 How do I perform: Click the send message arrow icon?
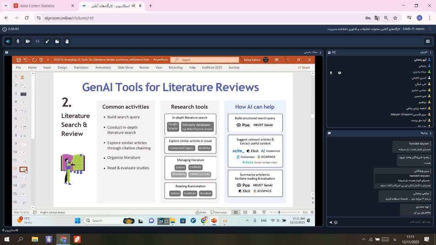[x=330, y=222]
